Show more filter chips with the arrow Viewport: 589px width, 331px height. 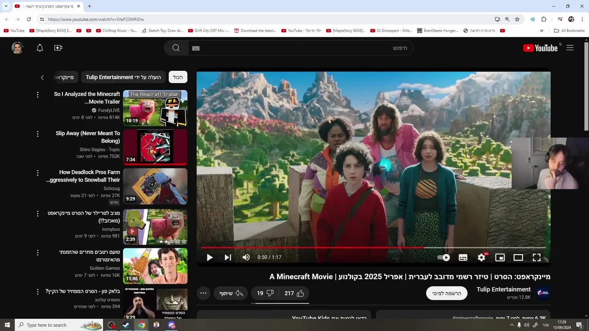(42, 78)
